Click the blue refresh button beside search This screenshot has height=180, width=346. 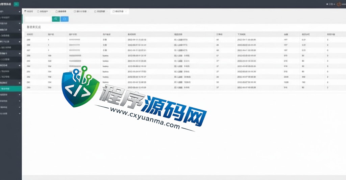[65, 19]
